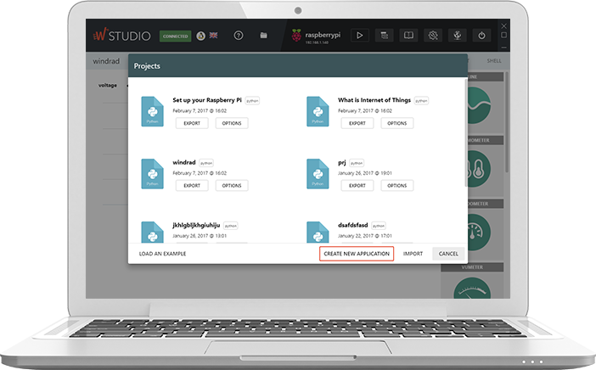
Task: Open OPTIONS for the windrad project
Action: (x=231, y=185)
